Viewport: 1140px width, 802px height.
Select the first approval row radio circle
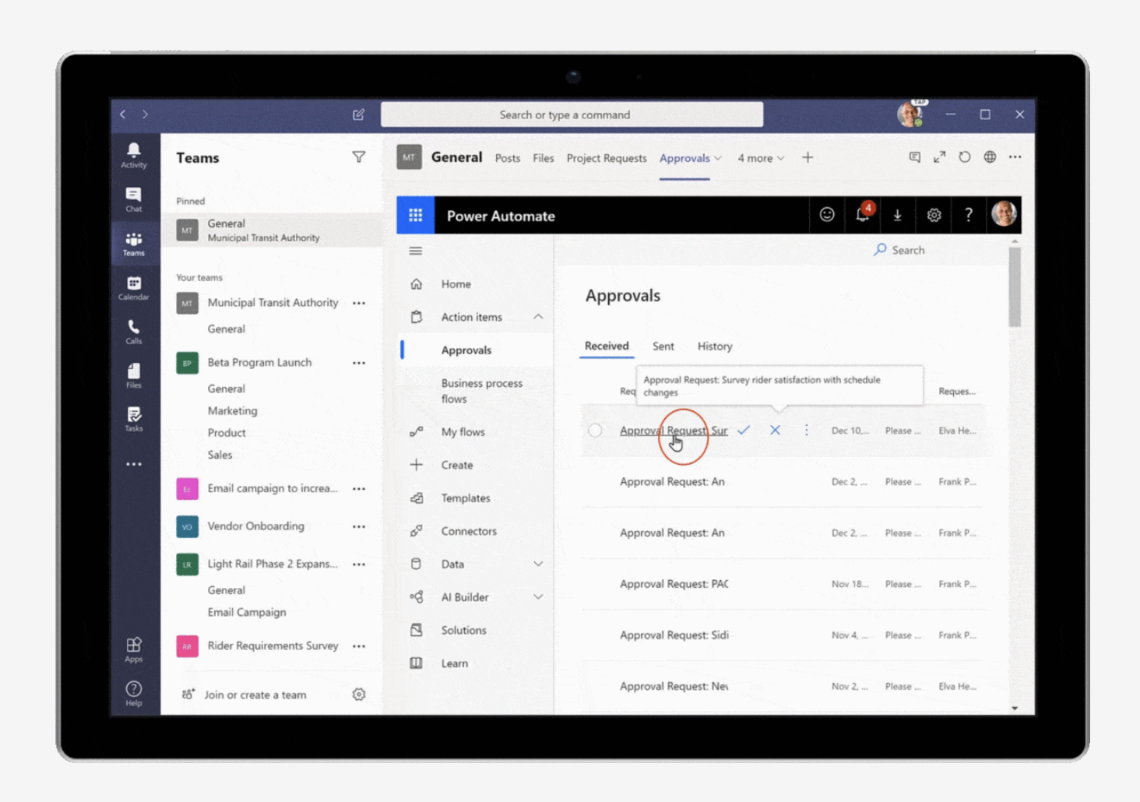coord(595,431)
